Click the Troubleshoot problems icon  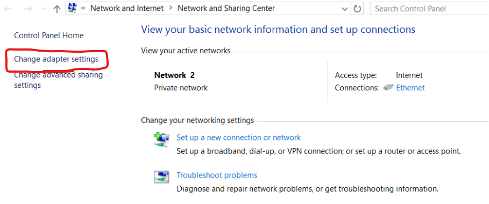pyautogui.click(x=161, y=177)
